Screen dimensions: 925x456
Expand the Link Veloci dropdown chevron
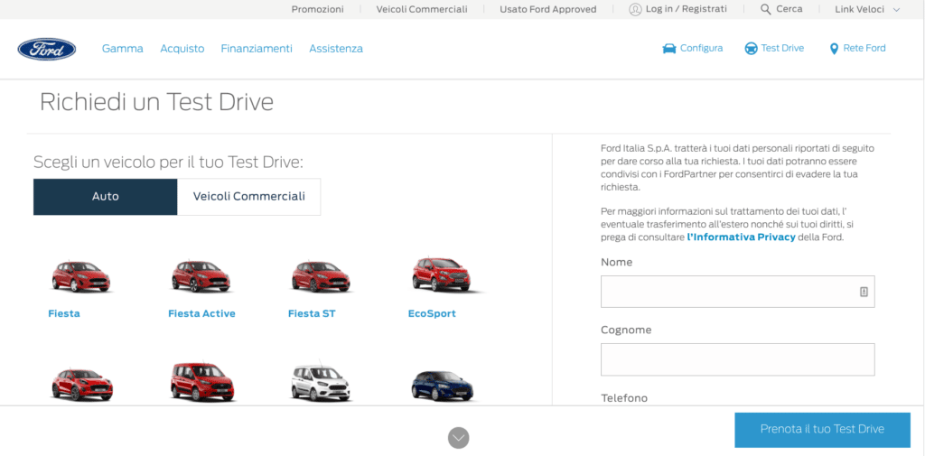(x=896, y=10)
